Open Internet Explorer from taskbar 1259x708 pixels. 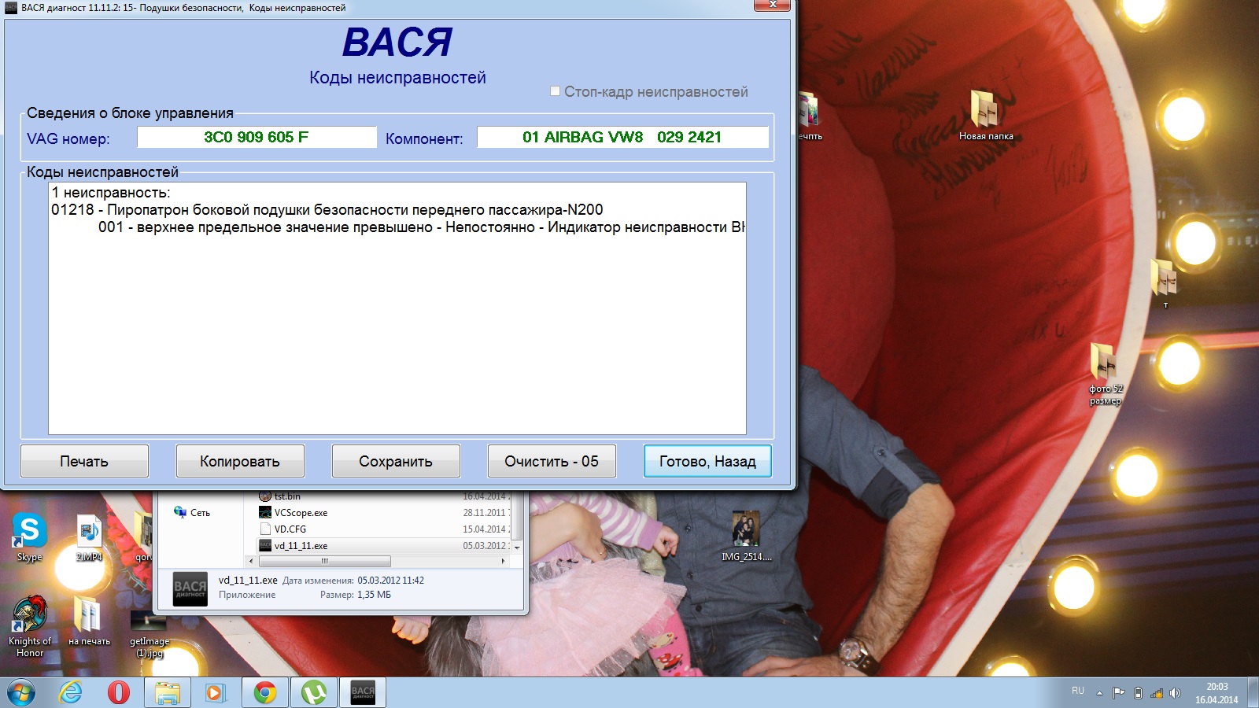click(x=71, y=692)
